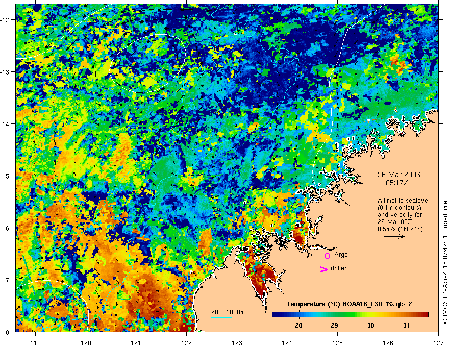Image resolution: width=449 pixels, height=347 pixels.
Task: Click longitude axis label 119
Action: (x=36, y=343)
